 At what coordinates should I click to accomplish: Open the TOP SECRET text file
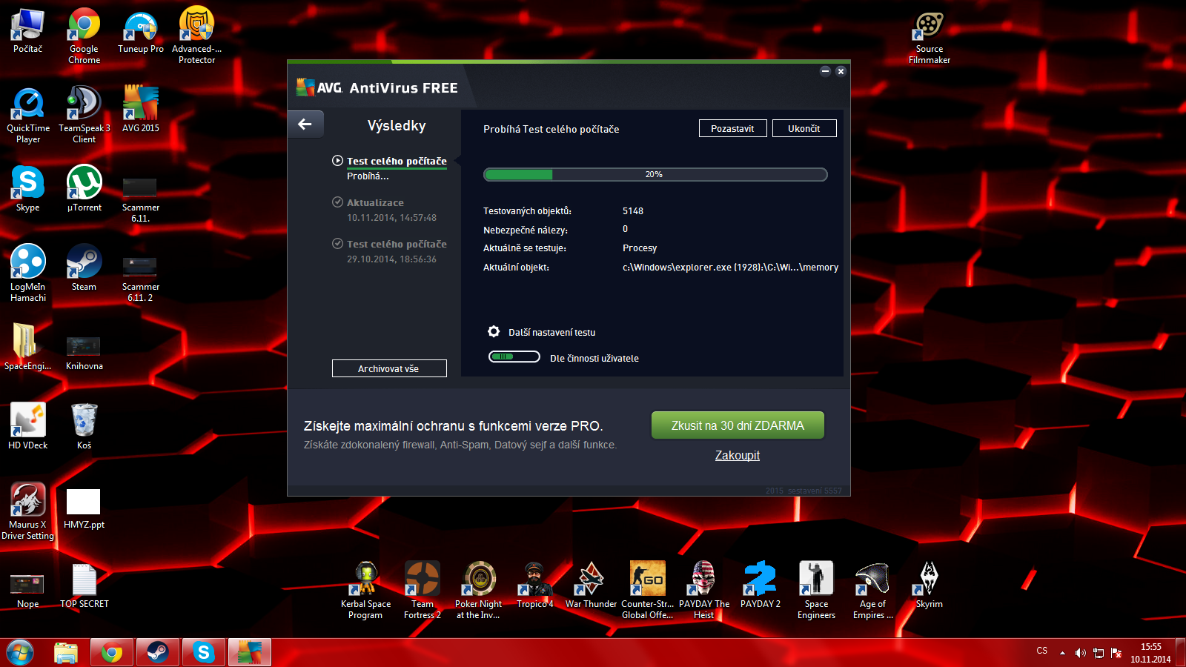click(85, 585)
